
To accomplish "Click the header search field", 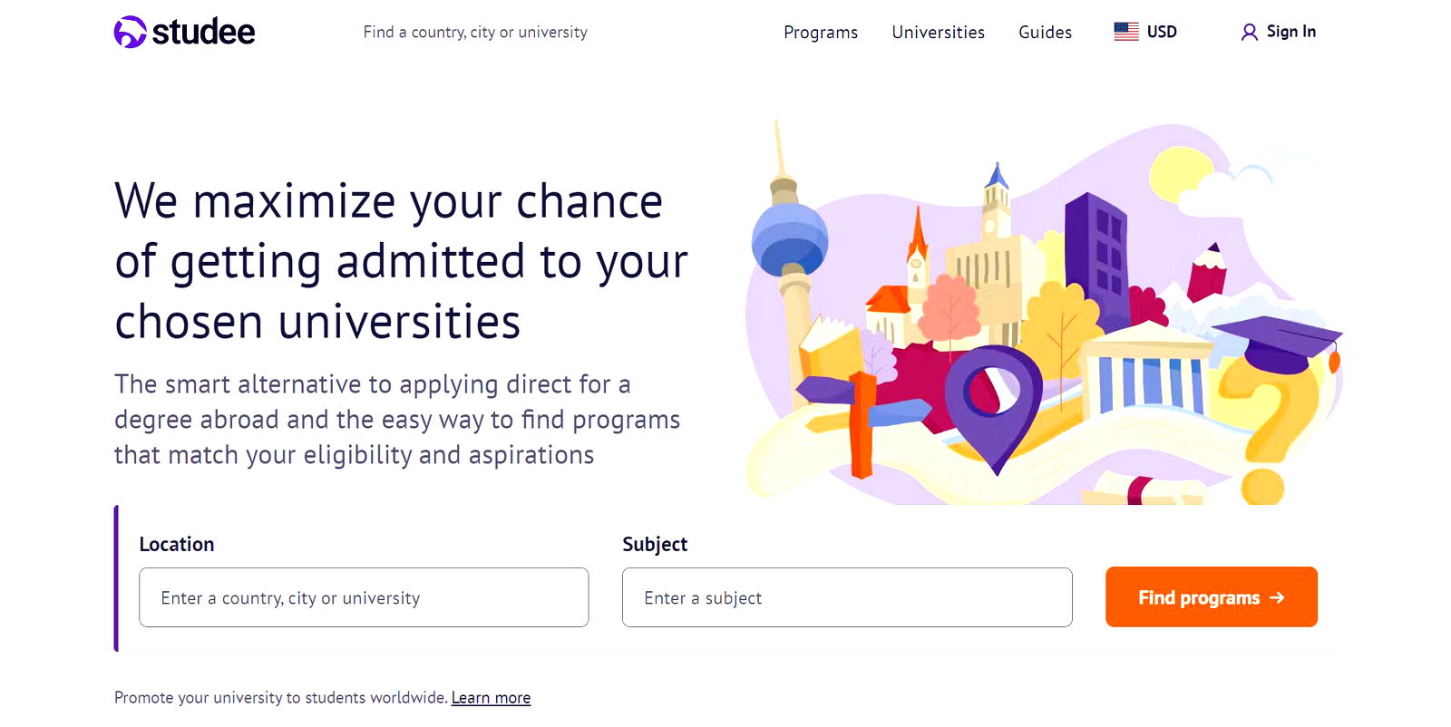I will pos(475,33).
